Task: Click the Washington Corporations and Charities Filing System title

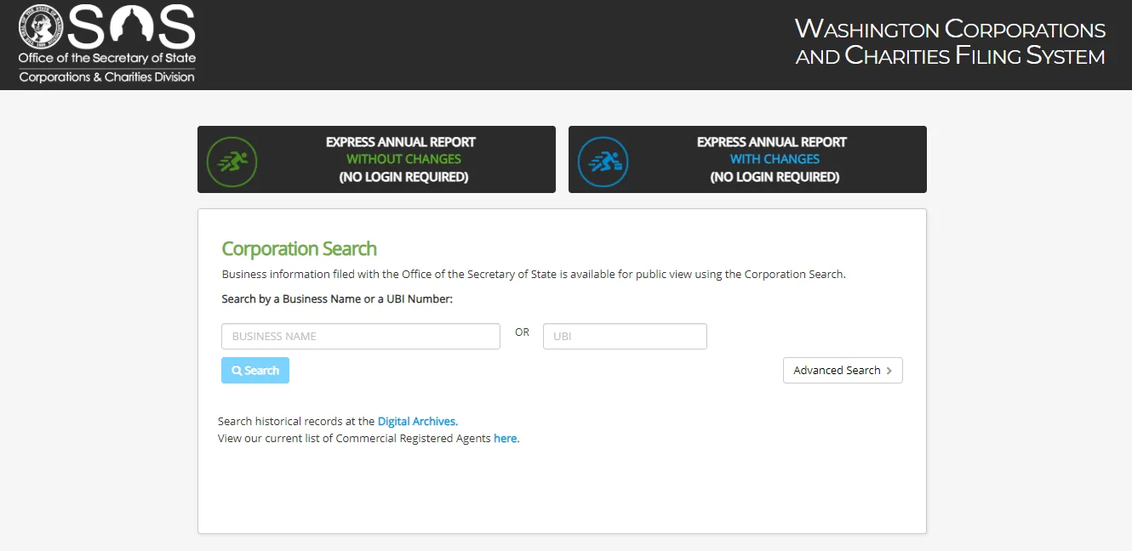Action: pos(950,43)
